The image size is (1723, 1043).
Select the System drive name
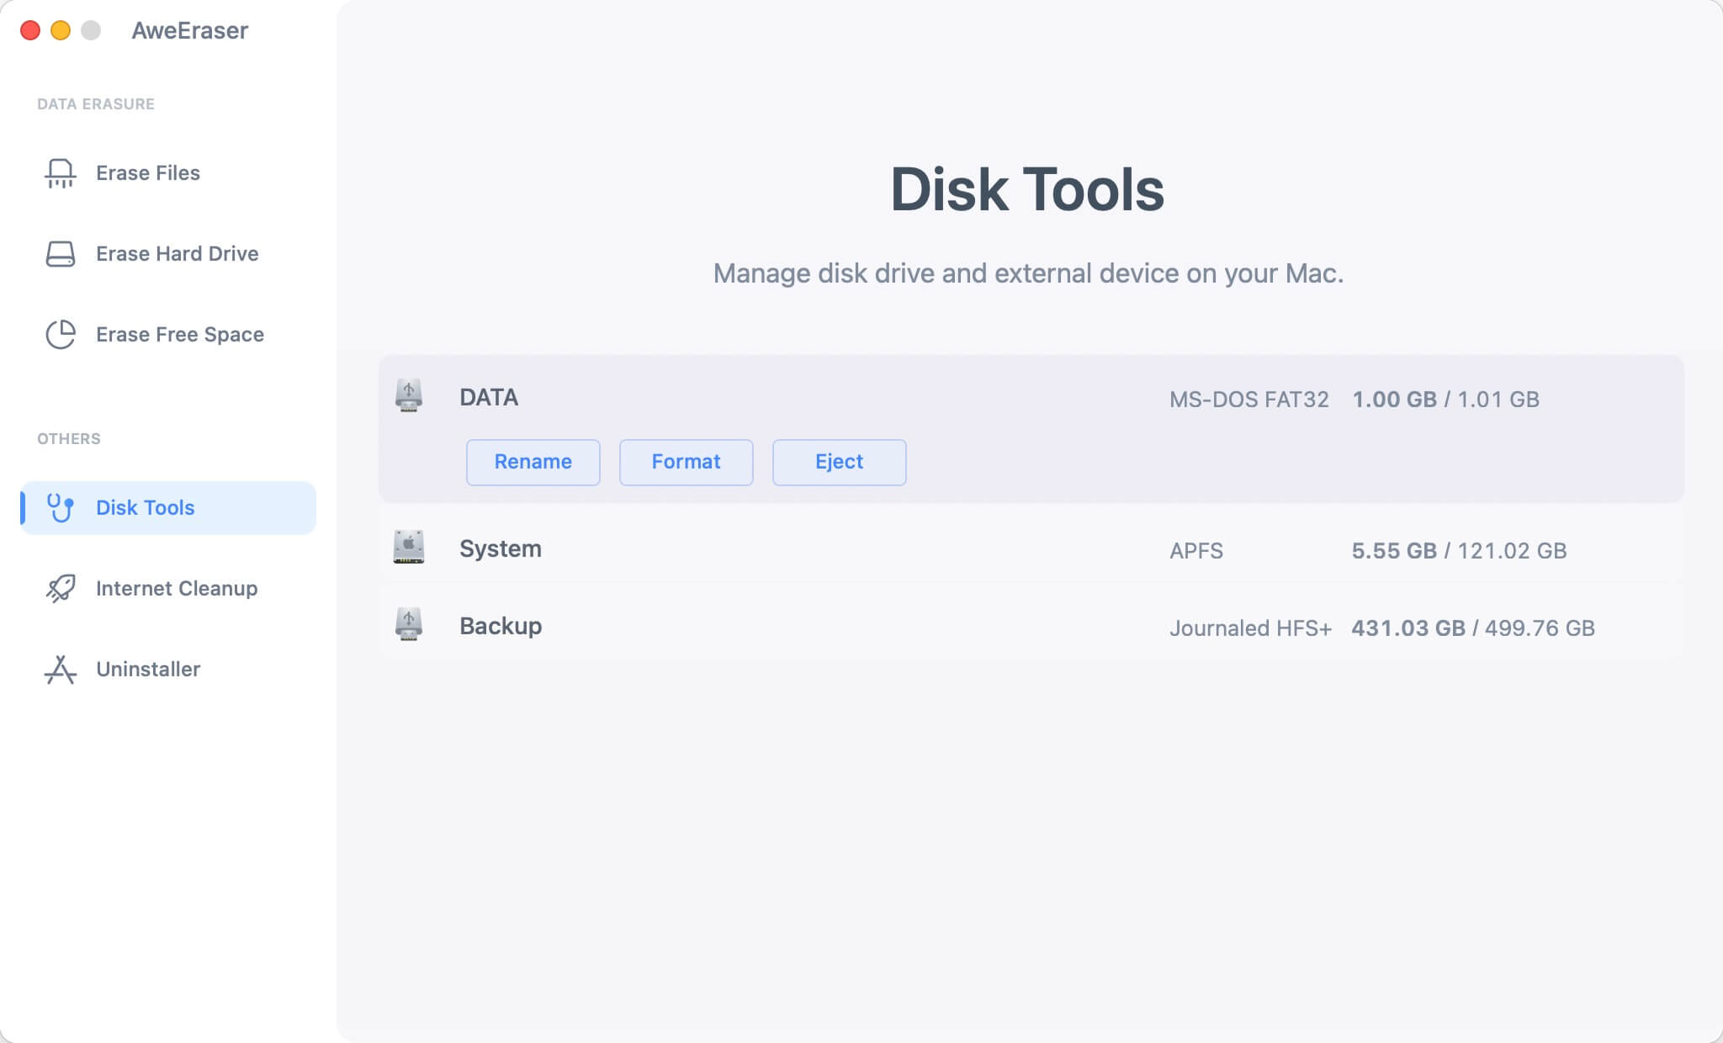click(501, 548)
